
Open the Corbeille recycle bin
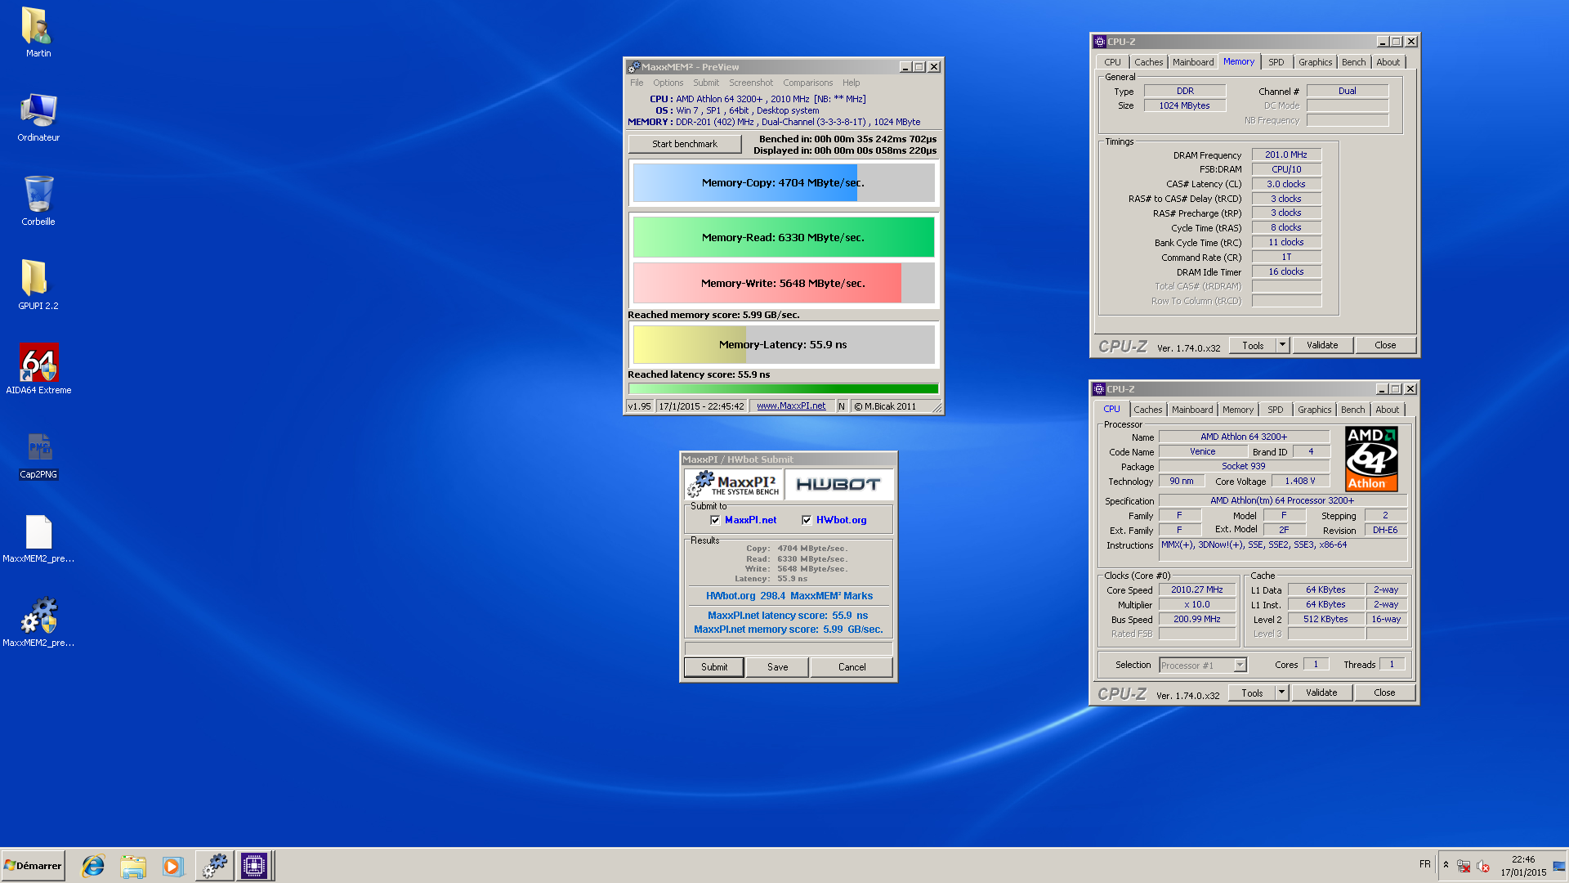click(x=38, y=201)
